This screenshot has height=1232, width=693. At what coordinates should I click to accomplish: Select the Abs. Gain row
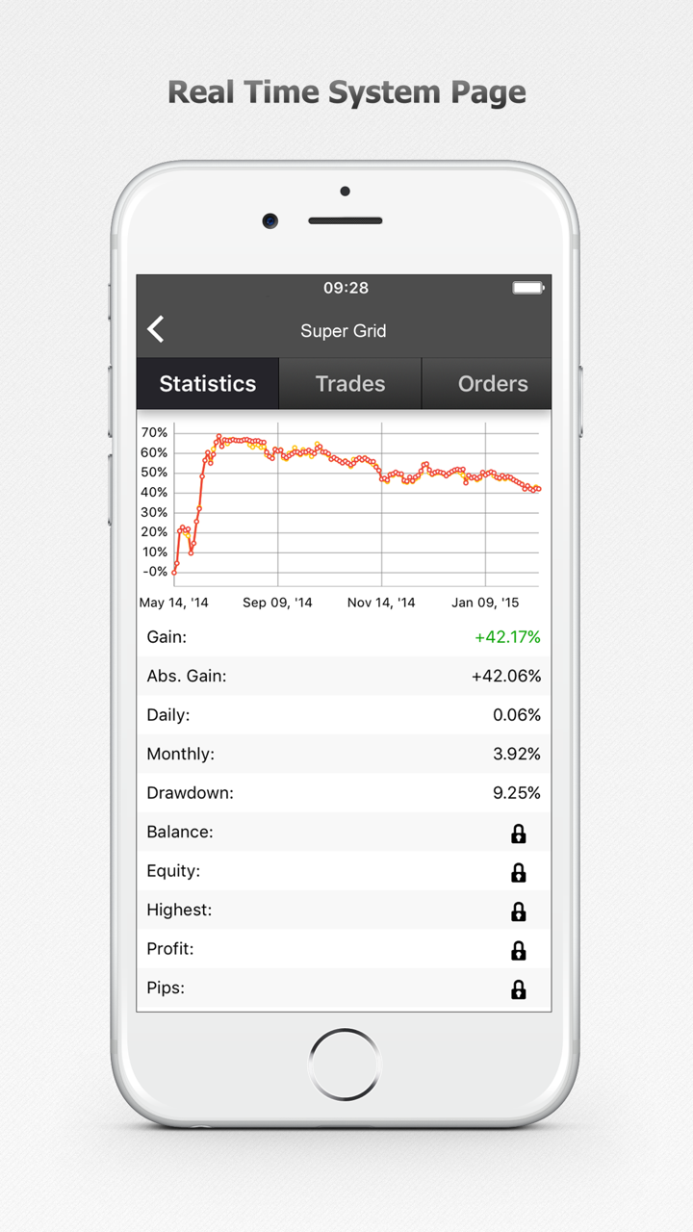click(344, 677)
